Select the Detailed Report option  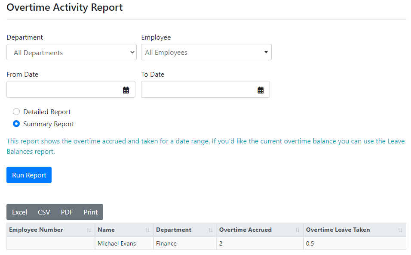click(16, 112)
